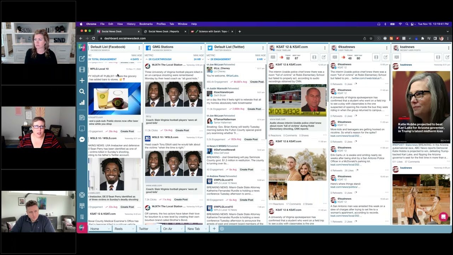Click compose icon in KSAT 12 & KSAT.com column
Screen dimensions: 453x255
pyautogui.click(x=323, y=57)
